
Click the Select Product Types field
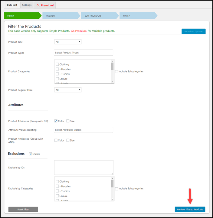point(84,53)
